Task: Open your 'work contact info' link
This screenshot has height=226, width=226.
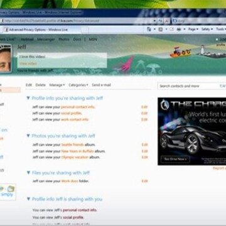Action: 75,119
